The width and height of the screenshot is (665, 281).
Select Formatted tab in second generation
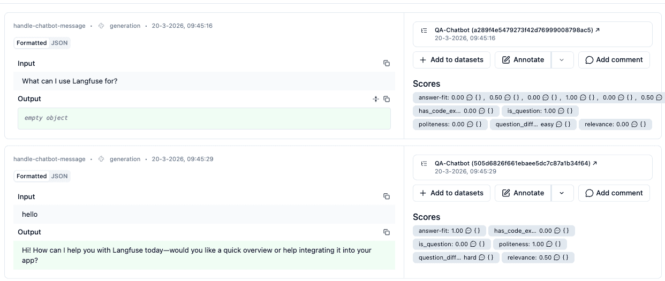pyautogui.click(x=32, y=176)
